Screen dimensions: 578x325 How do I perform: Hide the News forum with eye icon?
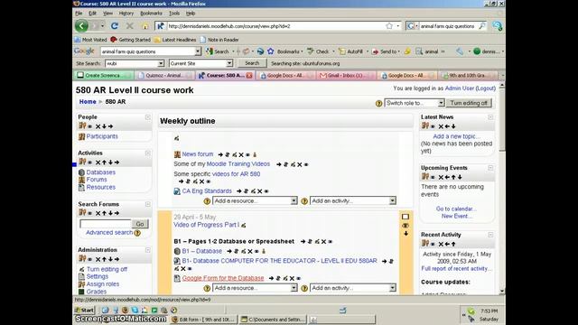click(x=247, y=155)
